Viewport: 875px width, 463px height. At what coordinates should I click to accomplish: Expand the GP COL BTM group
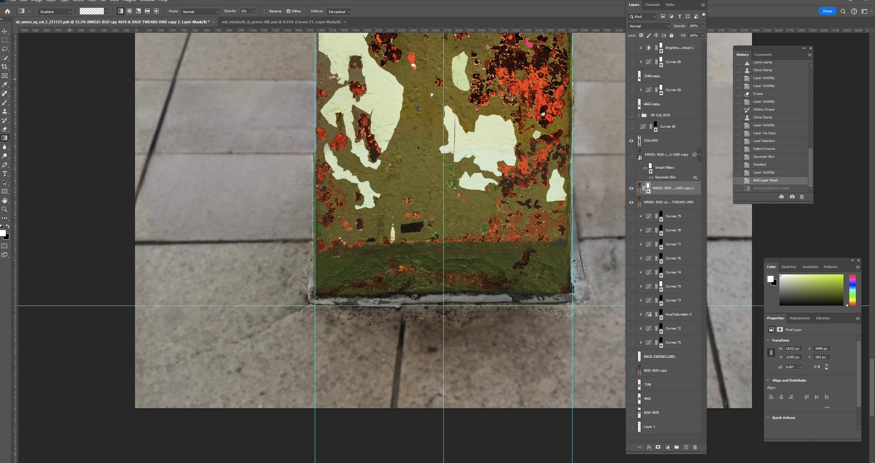(639, 115)
